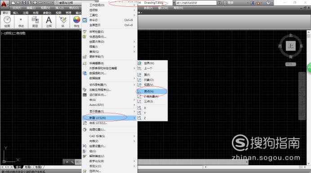The height and width of the screenshot is (173, 311).
Task: Open 命名 UCS(U) dialog
Action: (110, 123)
